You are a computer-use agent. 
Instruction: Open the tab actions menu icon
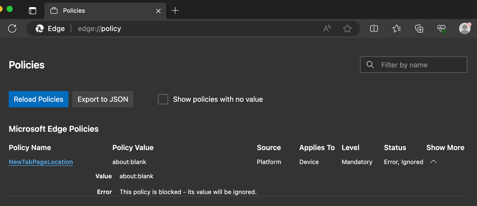click(x=33, y=11)
